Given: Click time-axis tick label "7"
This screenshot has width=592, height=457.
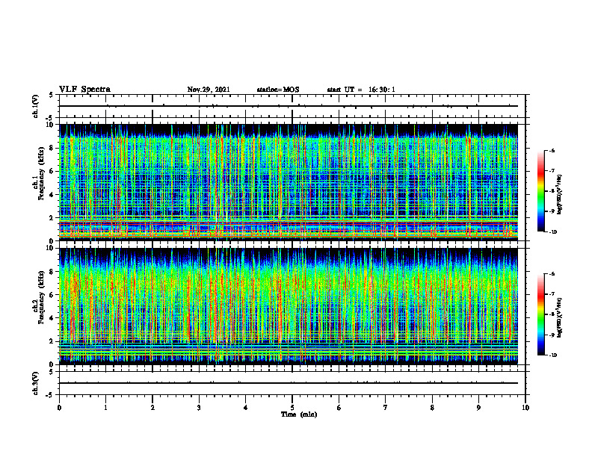Looking at the screenshot, I should tap(386, 408).
